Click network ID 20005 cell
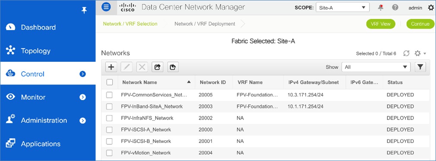This screenshot has width=436, height=161. [205, 95]
